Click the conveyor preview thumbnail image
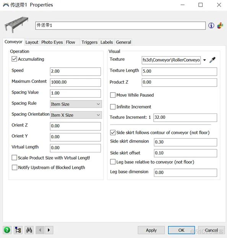 (16, 24)
